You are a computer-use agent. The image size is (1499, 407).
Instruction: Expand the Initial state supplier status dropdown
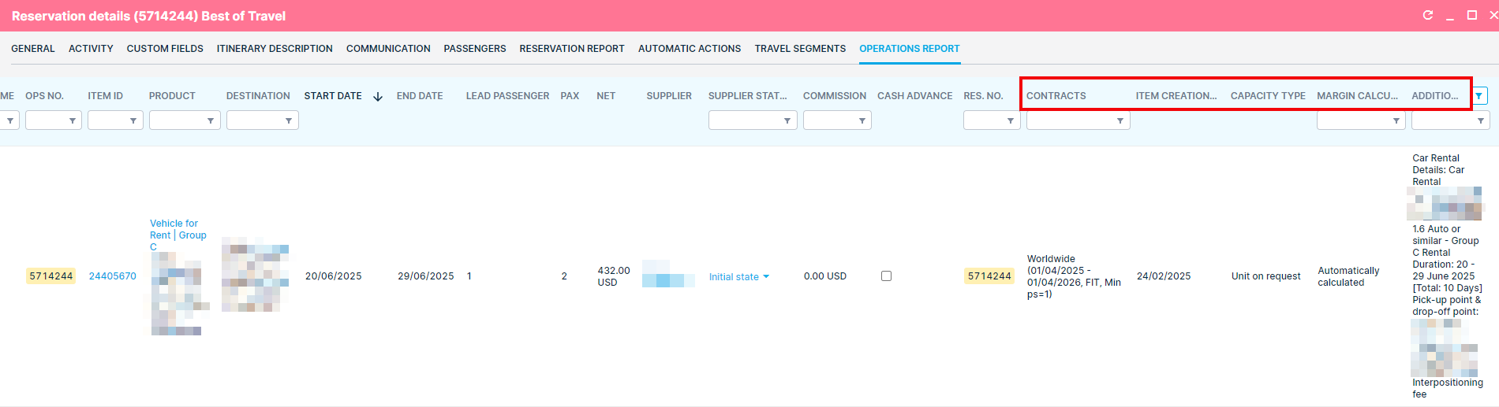pos(766,277)
